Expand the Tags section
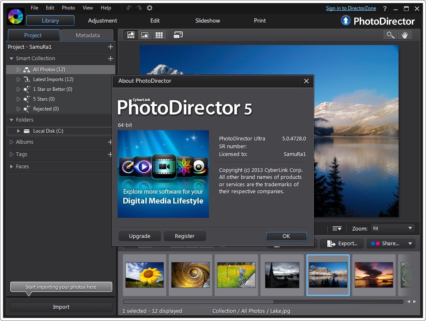Screen dimensions: 426x321 (11, 154)
